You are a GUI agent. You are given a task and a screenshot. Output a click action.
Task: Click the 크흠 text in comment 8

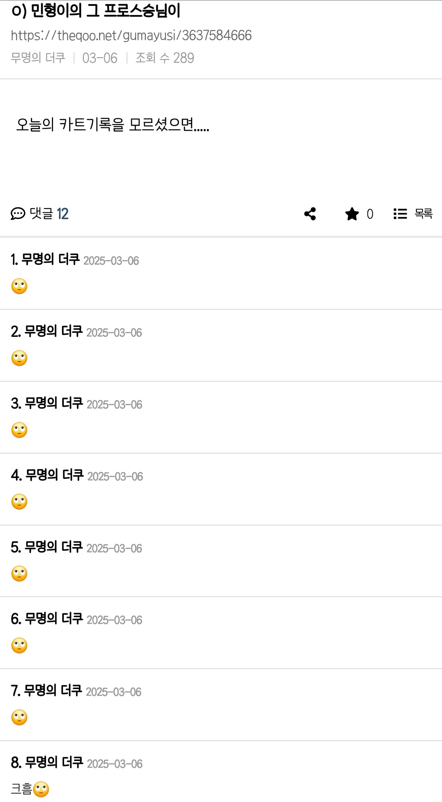[x=21, y=789]
